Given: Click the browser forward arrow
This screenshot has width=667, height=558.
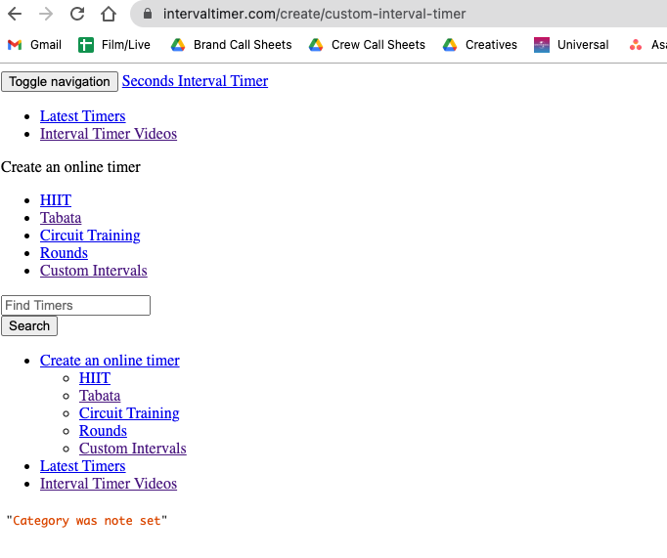Looking at the screenshot, I should [46, 14].
